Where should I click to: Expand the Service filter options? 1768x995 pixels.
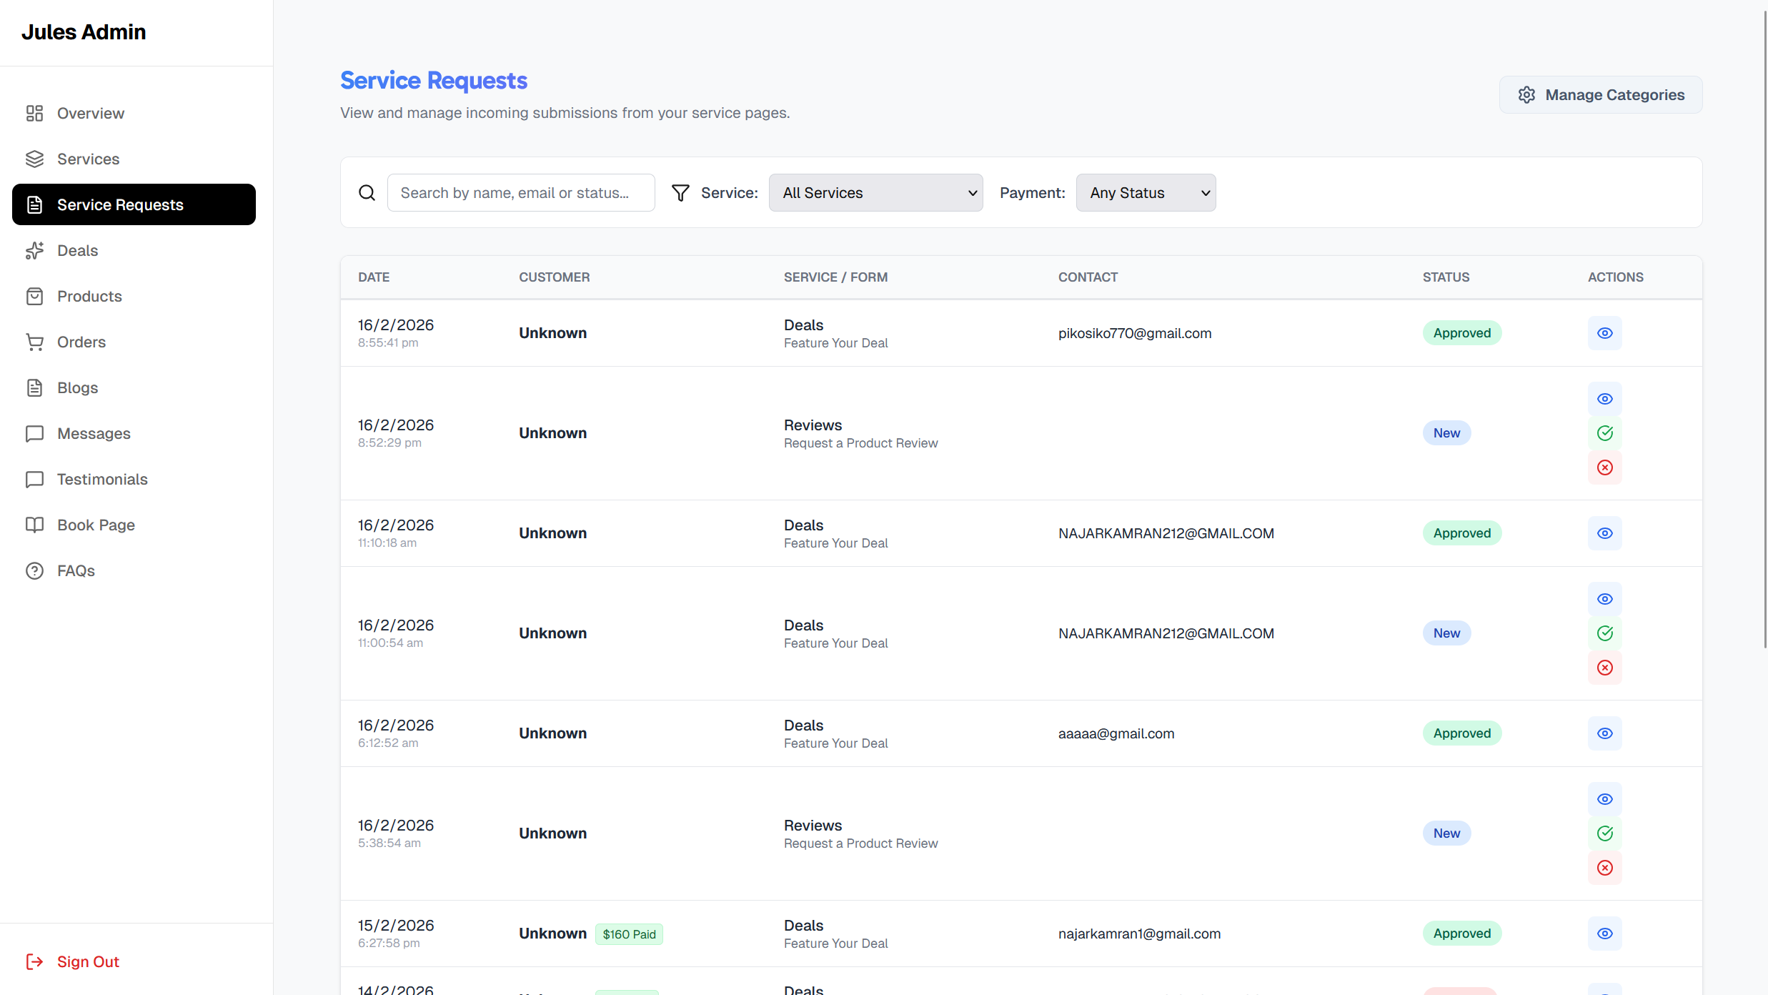[875, 192]
